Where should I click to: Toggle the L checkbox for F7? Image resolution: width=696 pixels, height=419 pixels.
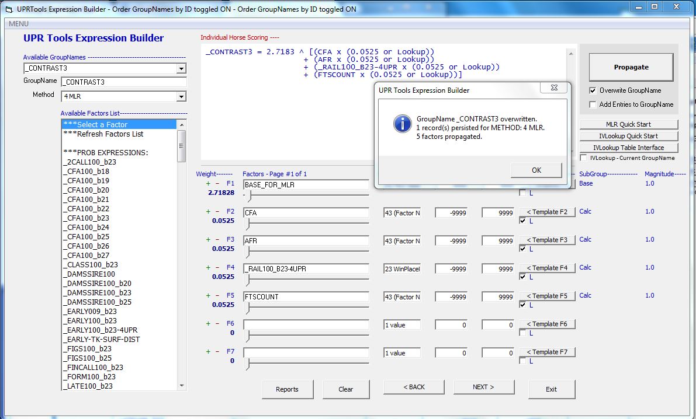click(522, 361)
